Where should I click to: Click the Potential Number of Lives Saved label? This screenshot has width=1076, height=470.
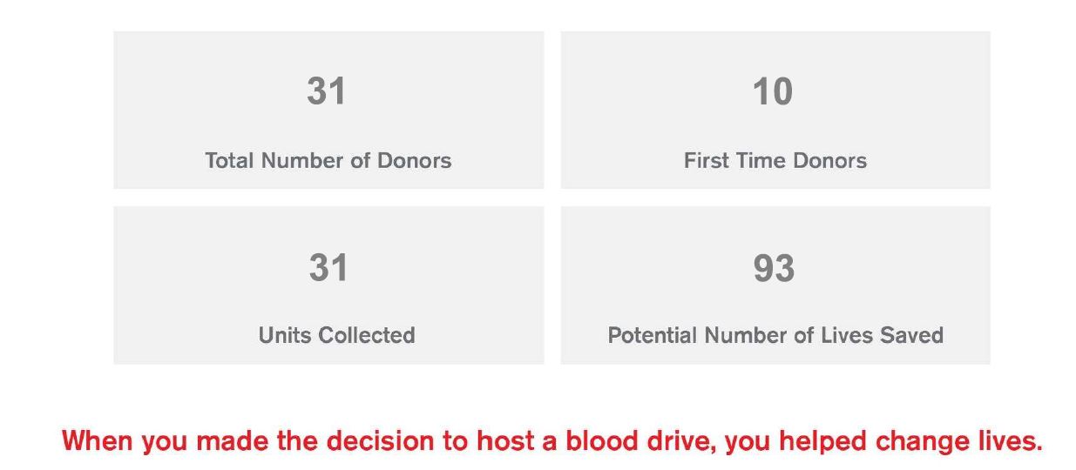pyautogui.click(x=775, y=335)
